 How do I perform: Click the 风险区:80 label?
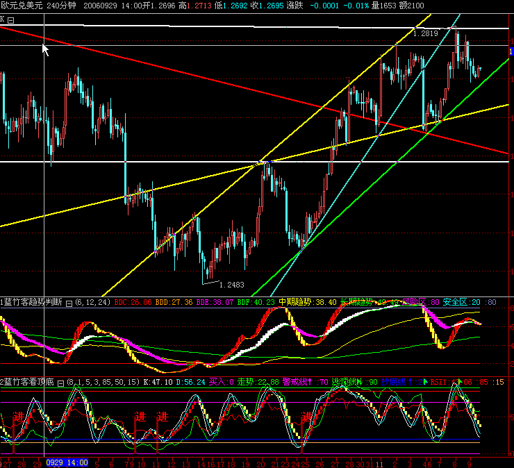click(420, 302)
